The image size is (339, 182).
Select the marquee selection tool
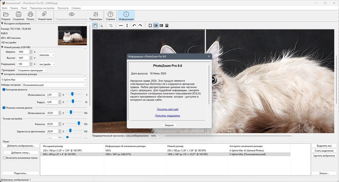tap(101, 25)
